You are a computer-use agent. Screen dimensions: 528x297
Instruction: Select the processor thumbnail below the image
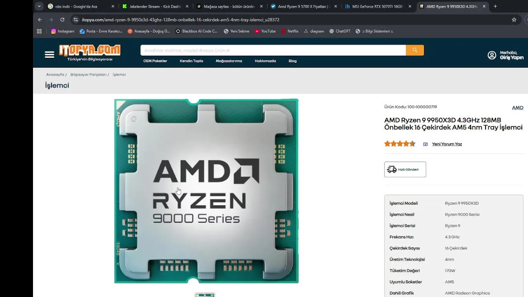(205, 295)
